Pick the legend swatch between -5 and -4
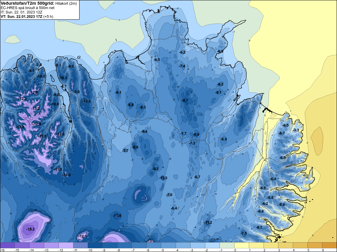The height and width of the screenshot is (252, 337). tap(168, 245)
